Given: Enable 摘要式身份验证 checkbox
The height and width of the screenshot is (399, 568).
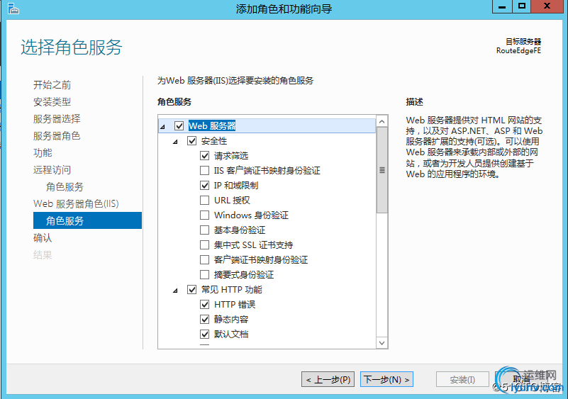Looking at the screenshot, I should [x=204, y=274].
